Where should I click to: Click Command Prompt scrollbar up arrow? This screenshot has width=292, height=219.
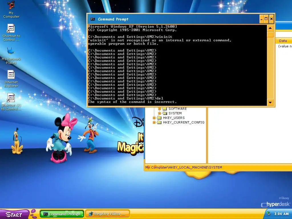pyautogui.click(x=270, y=28)
